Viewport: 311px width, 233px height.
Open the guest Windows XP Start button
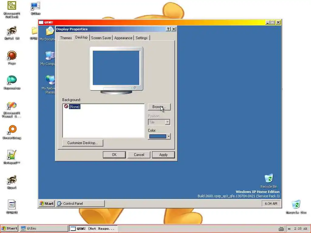pyautogui.click(x=47, y=204)
